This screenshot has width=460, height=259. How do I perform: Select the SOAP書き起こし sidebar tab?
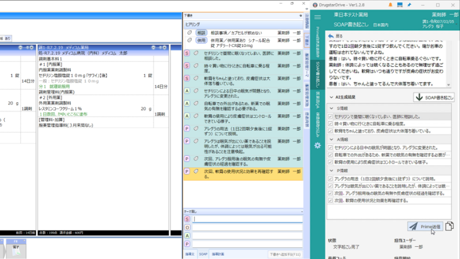[318, 75]
